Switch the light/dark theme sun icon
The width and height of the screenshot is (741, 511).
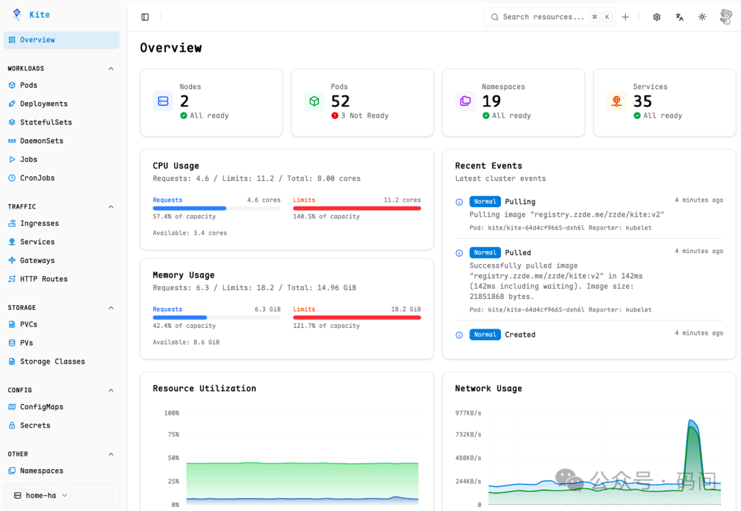point(702,17)
